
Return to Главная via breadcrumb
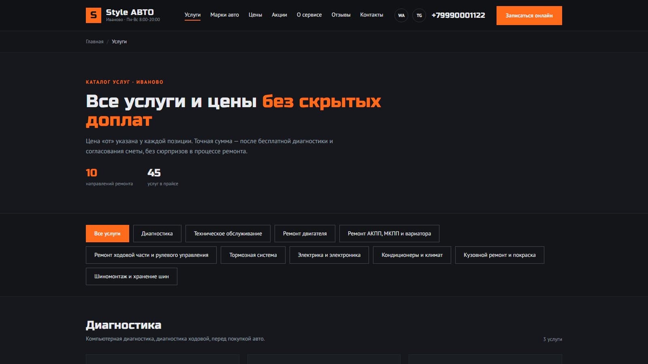[x=94, y=42]
